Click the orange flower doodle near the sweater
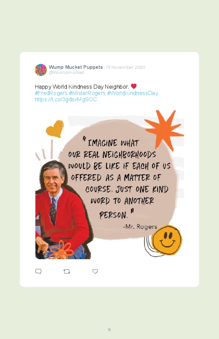Viewport: 219px width, 339px height. pyautogui.click(x=62, y=250)
